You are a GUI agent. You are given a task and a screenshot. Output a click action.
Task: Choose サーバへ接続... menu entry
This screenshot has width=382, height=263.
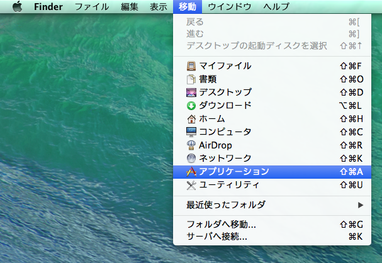click(272, 237)
